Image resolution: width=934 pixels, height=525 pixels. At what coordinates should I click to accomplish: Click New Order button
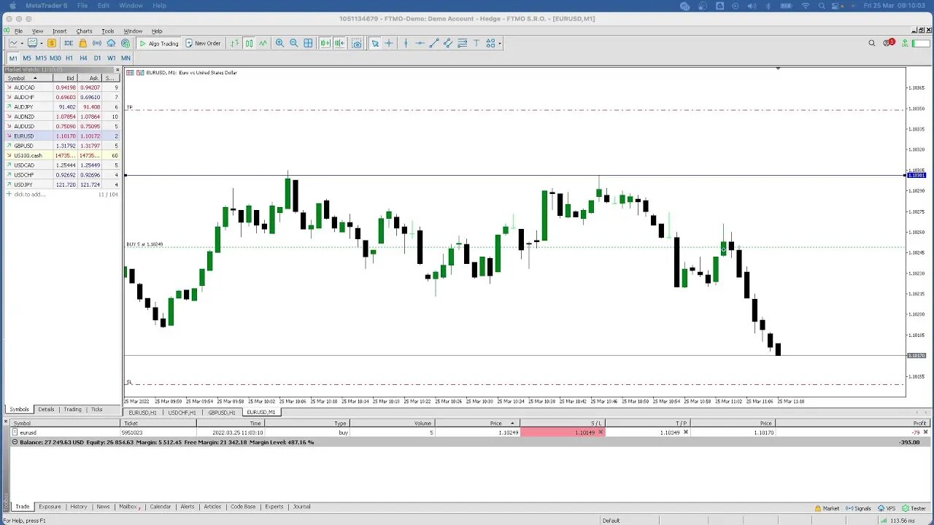tap(203, 43)
